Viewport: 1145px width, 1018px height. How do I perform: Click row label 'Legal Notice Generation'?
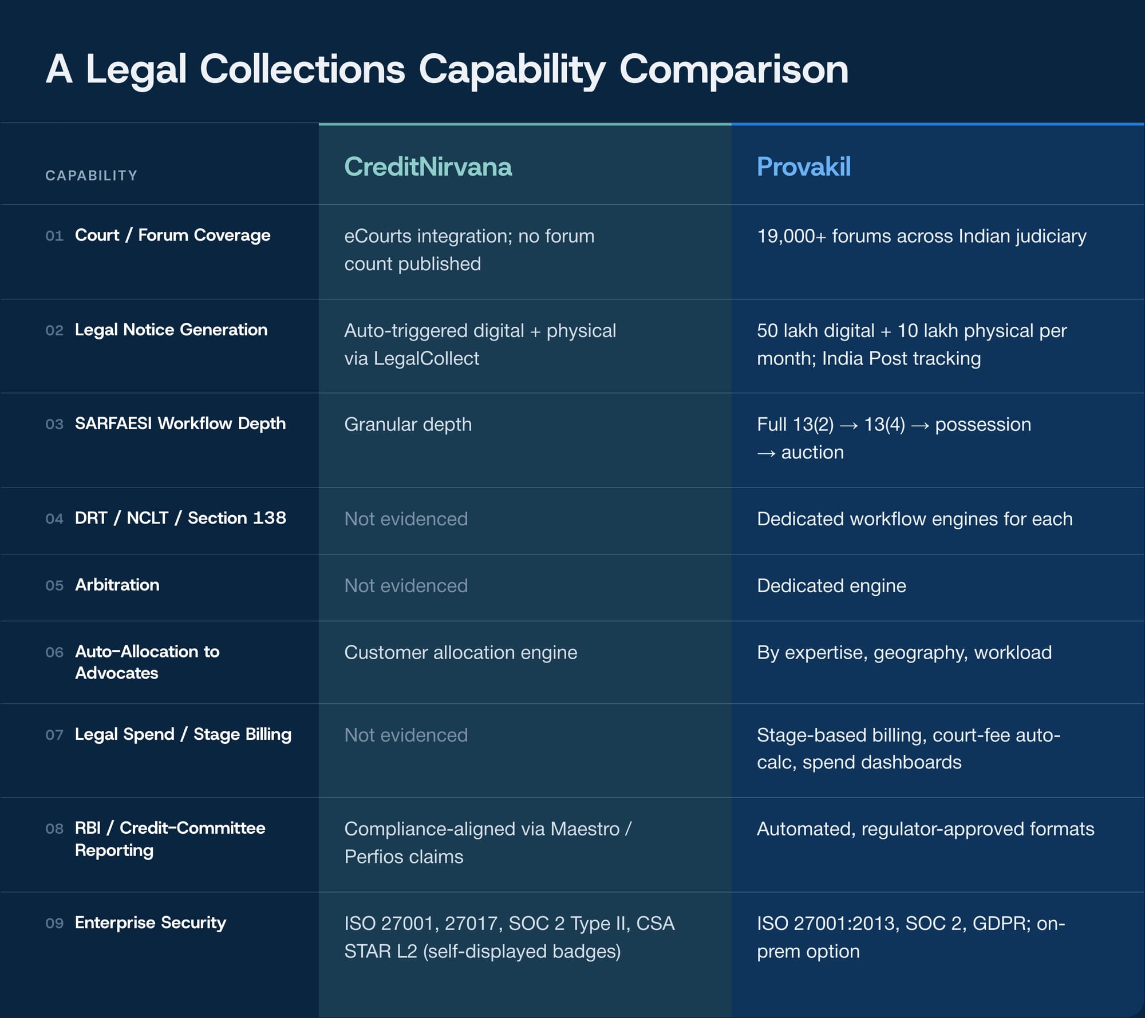point(171,330)
